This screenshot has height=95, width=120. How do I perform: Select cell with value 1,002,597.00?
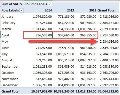[87, 60]
